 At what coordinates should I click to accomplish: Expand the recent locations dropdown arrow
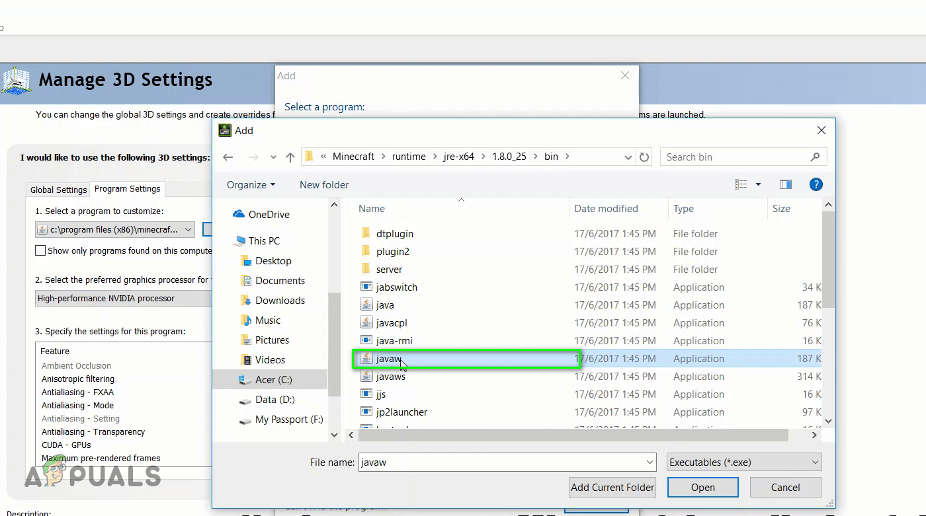273,157
